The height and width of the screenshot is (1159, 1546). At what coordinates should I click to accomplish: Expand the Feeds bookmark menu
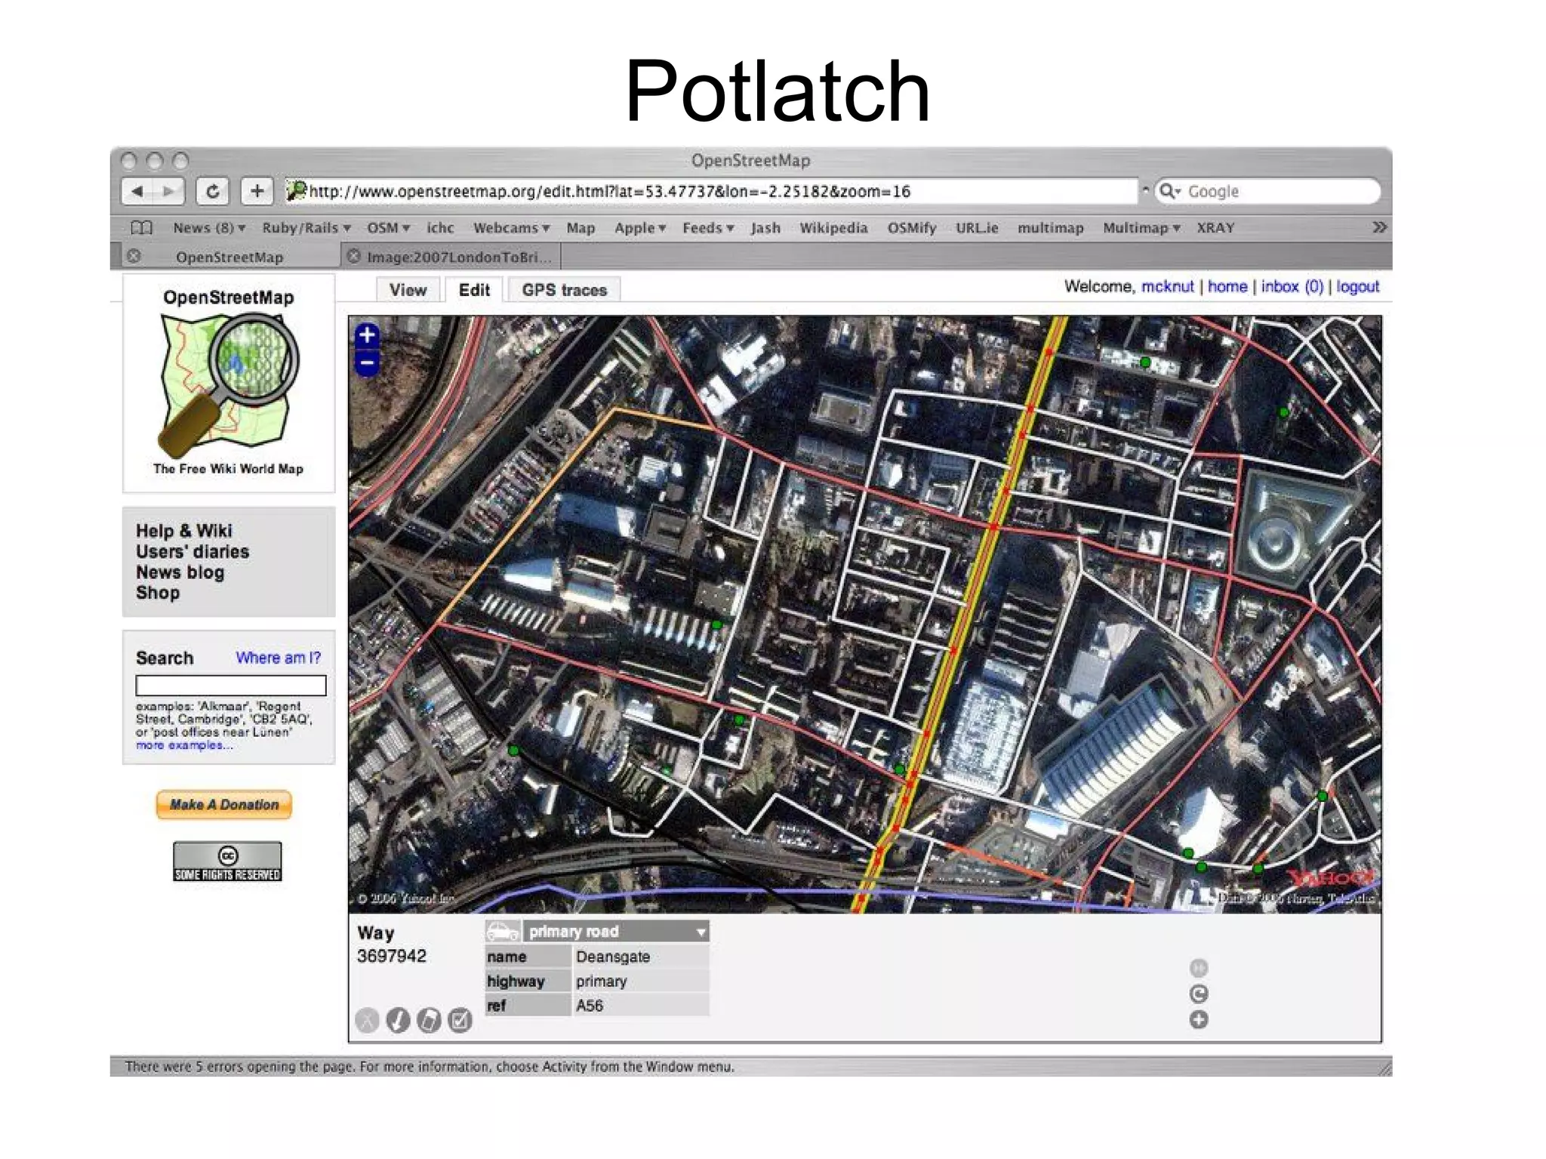pos(708,227)
